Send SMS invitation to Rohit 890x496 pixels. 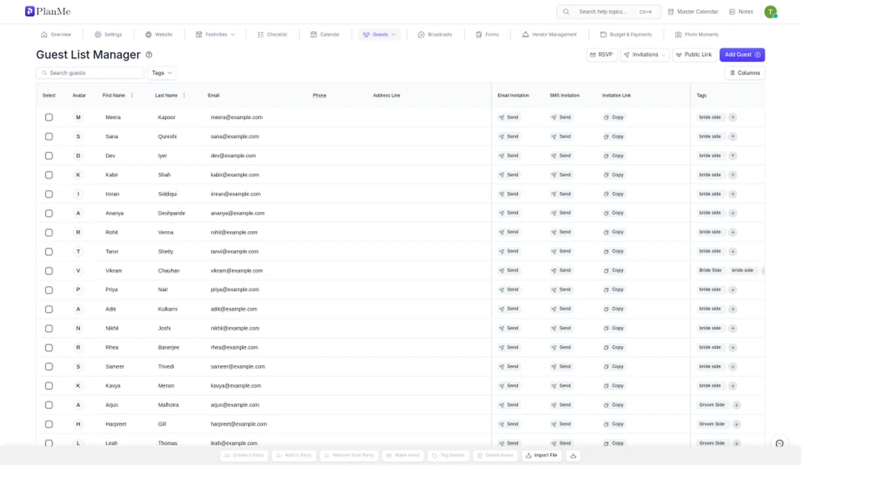[x=561, y=232]
